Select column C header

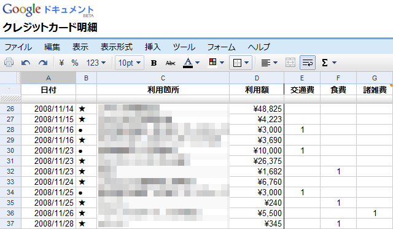(163, 78)
